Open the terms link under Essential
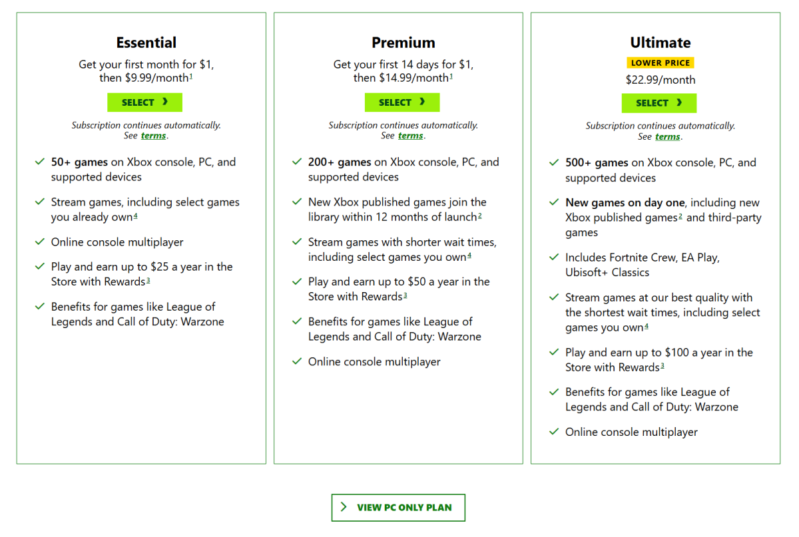The height and width of the screenshot is (537, 799). 153,135
